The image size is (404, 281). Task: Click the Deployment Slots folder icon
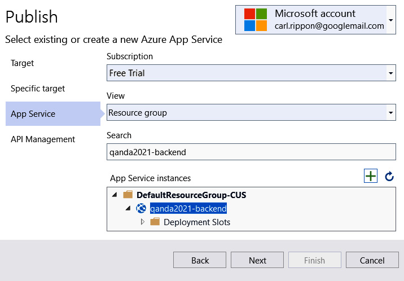pyautogui.click(x=155, y=222)
